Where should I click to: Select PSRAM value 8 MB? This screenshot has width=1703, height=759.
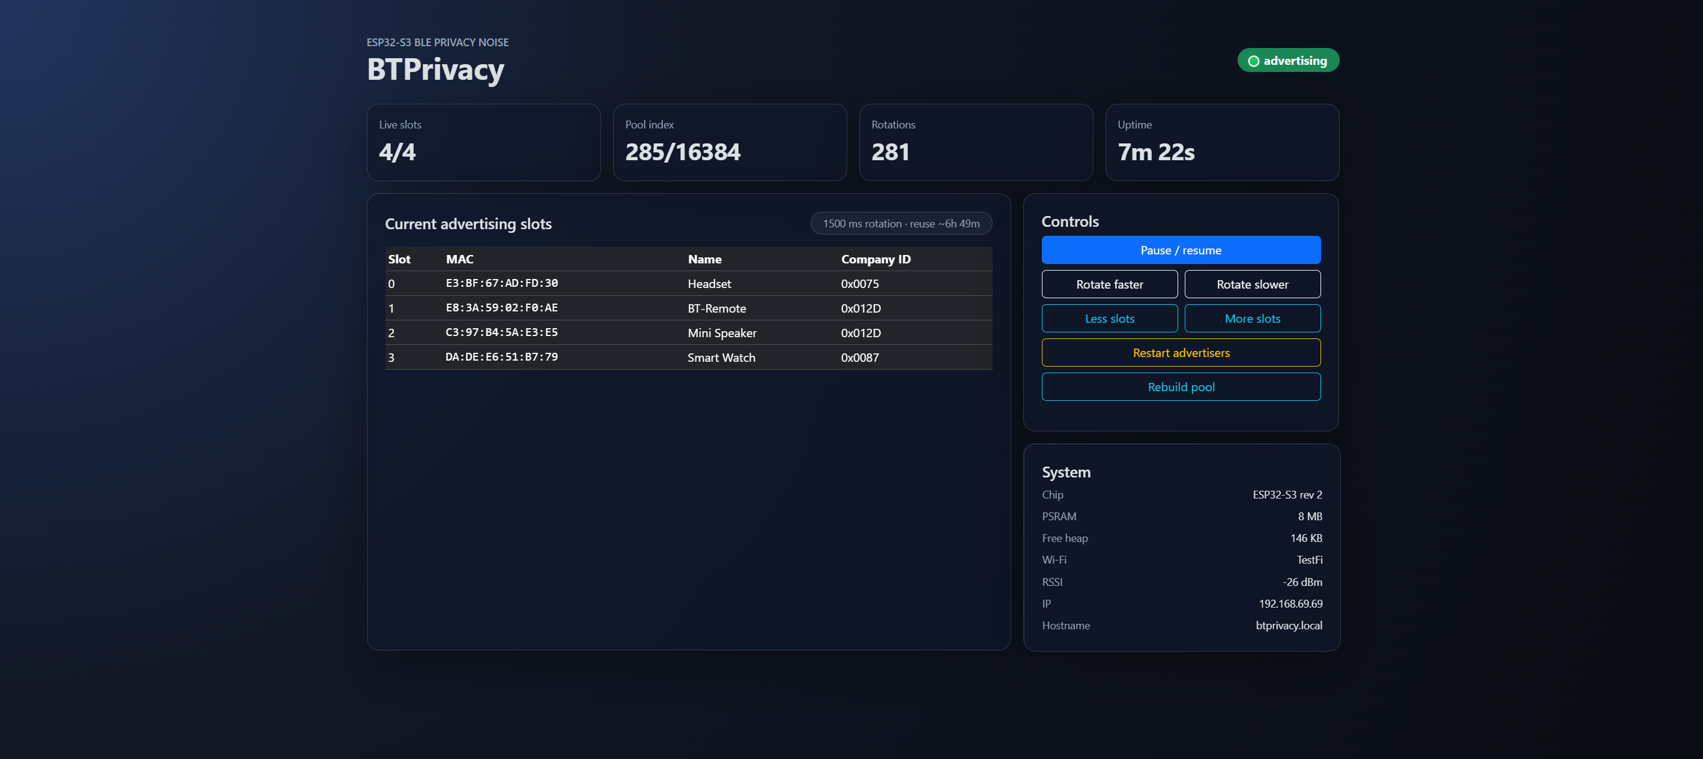1310,517
